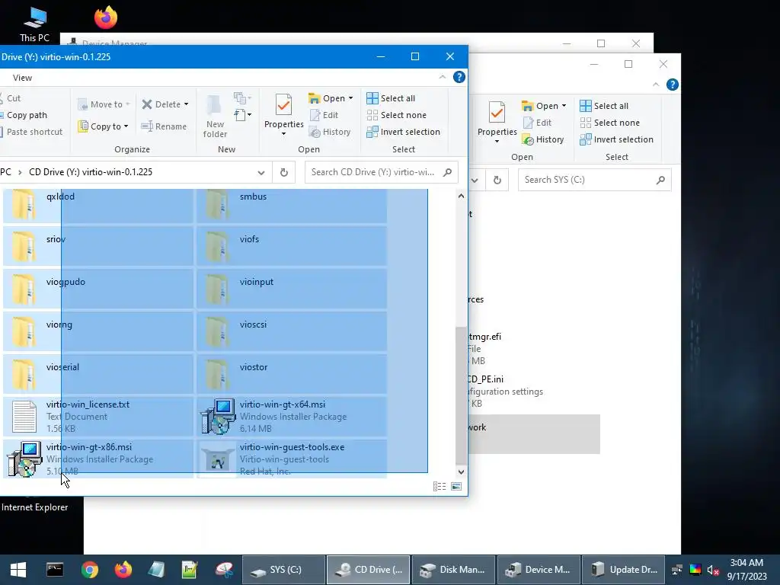
Task: Expand address bar history in CD Drive window
Action: tap(261, 173)
